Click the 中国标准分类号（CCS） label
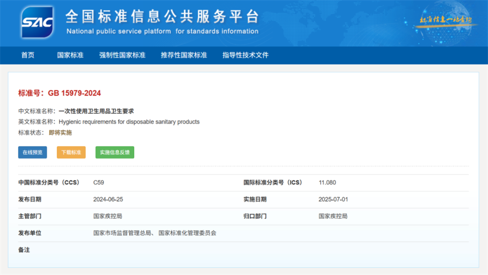 (x=49, y=183)
